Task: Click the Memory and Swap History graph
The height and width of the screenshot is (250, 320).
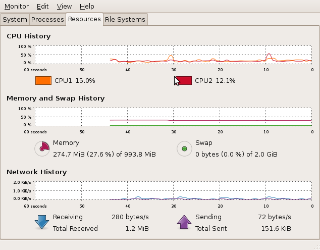Action: coord(173,117)
